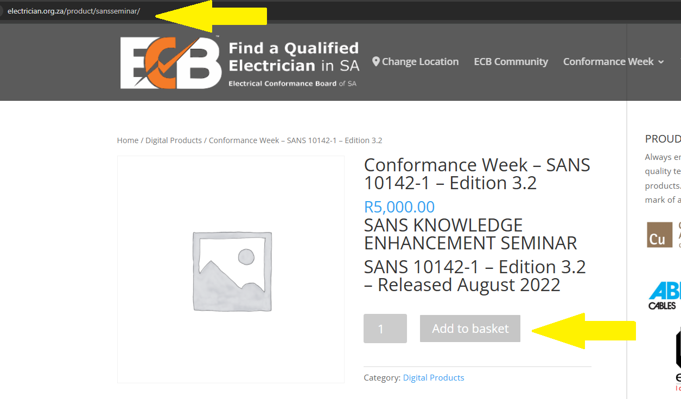Click the browser address bar URL
The height and width of the screenshot is (399, 681).
pyautogui.click(x=74, y=11)
